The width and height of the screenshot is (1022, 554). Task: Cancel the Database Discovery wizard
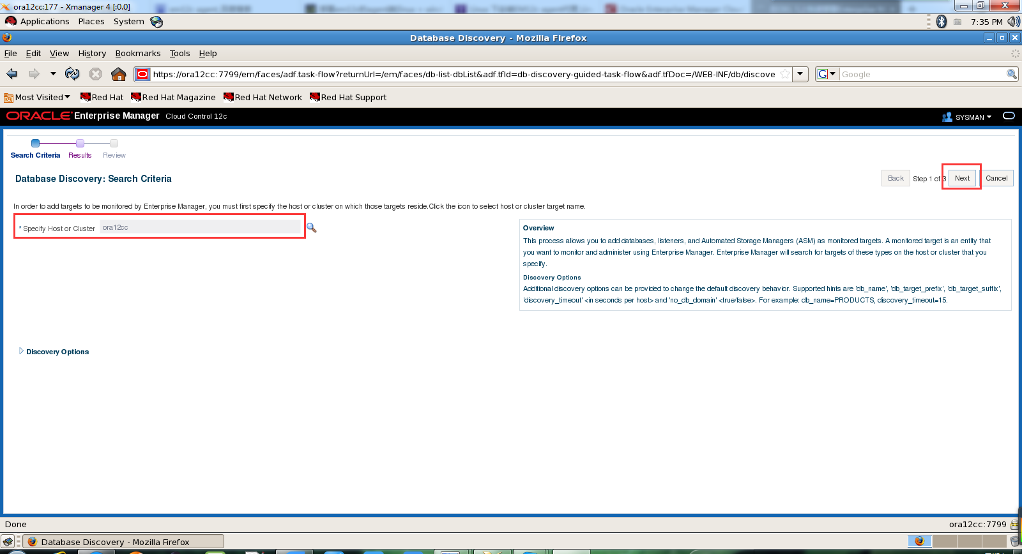coord(996,178)
